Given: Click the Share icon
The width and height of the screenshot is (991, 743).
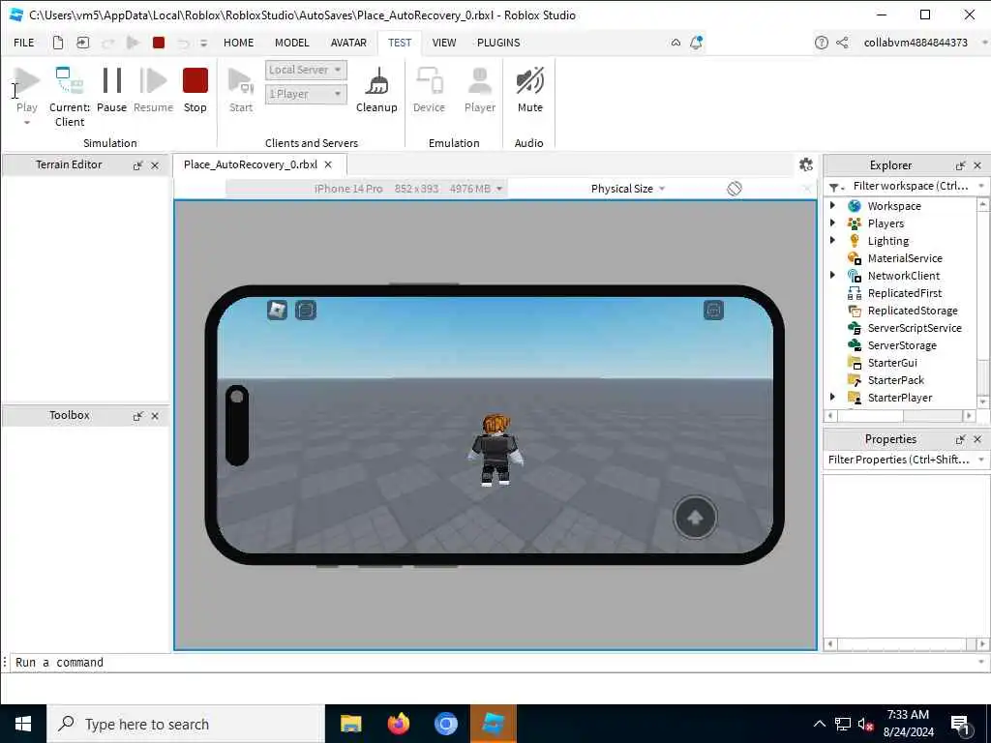Looking at the screenshot, I should pos(842,43).
